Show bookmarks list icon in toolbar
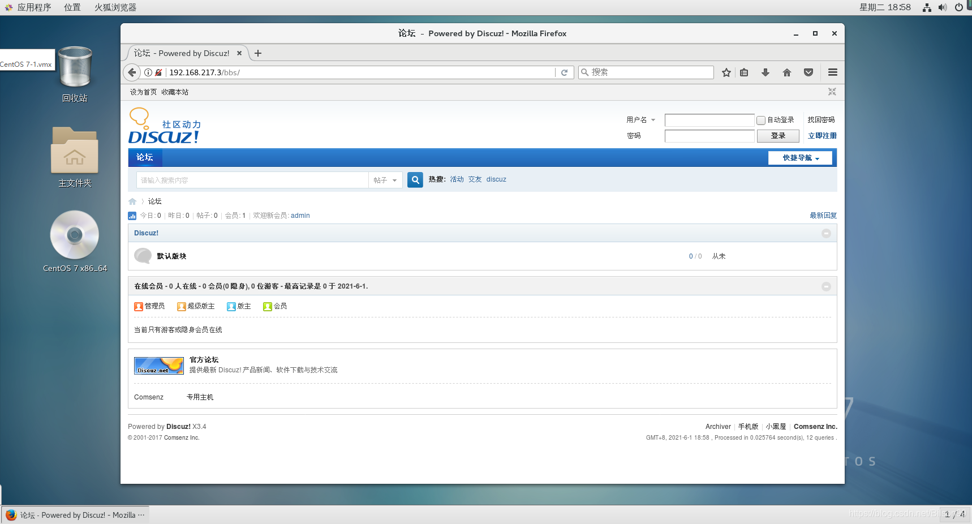Image resolution: width=972 pixels, height=524 pixels. pyautogui.click(x=744, y=72)
